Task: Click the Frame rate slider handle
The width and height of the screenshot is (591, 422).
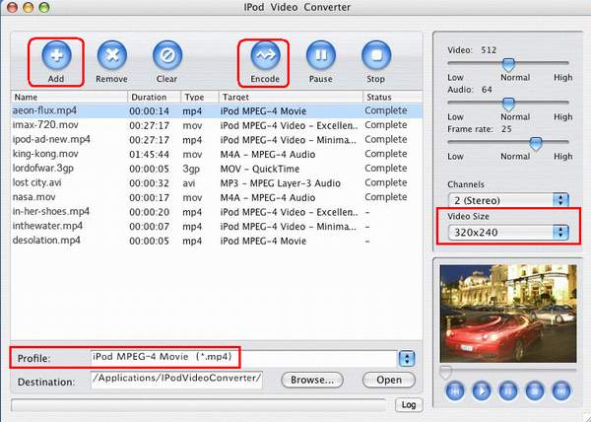Action: click(536, 144)
